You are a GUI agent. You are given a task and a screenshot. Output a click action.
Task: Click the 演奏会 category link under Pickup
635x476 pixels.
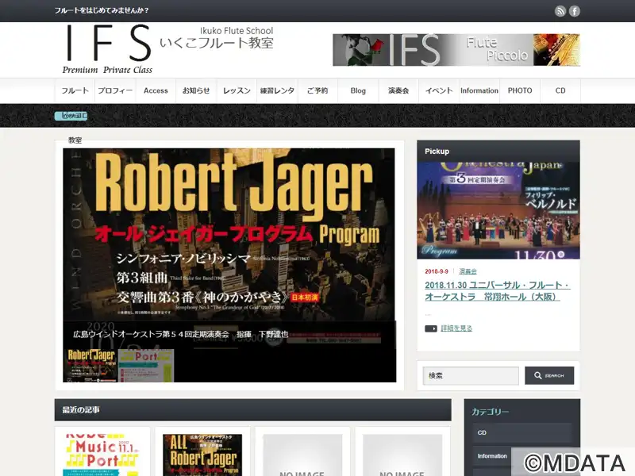468,271
